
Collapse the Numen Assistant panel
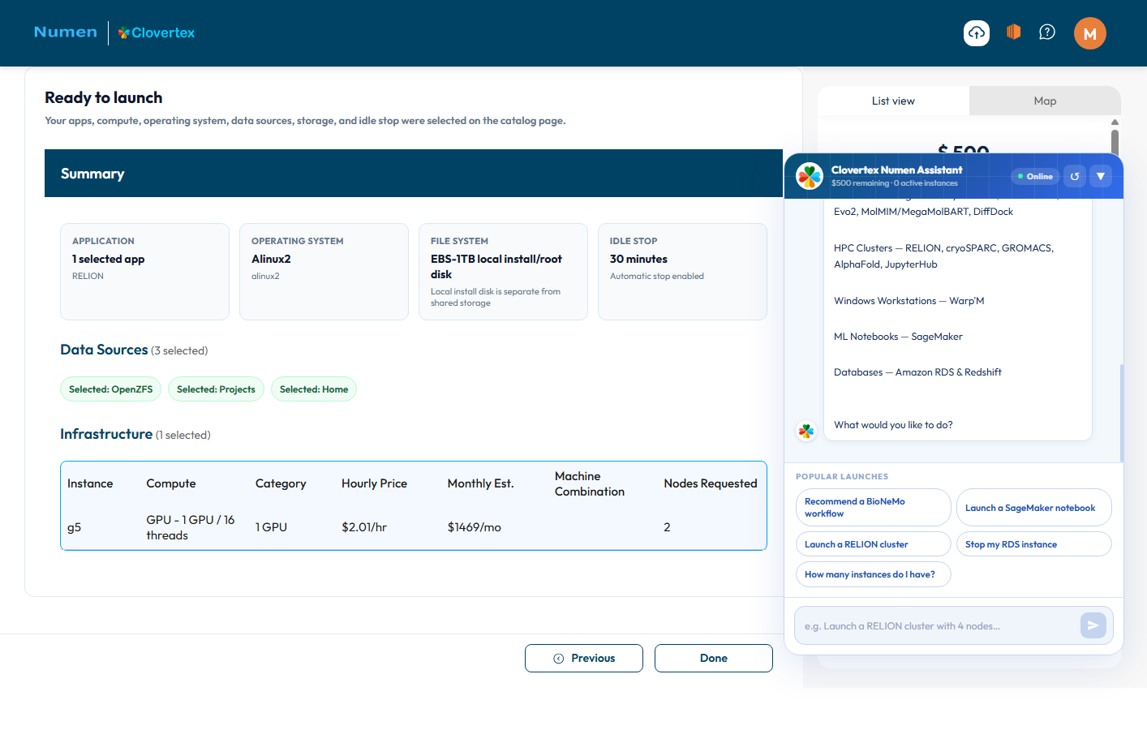1101,176
